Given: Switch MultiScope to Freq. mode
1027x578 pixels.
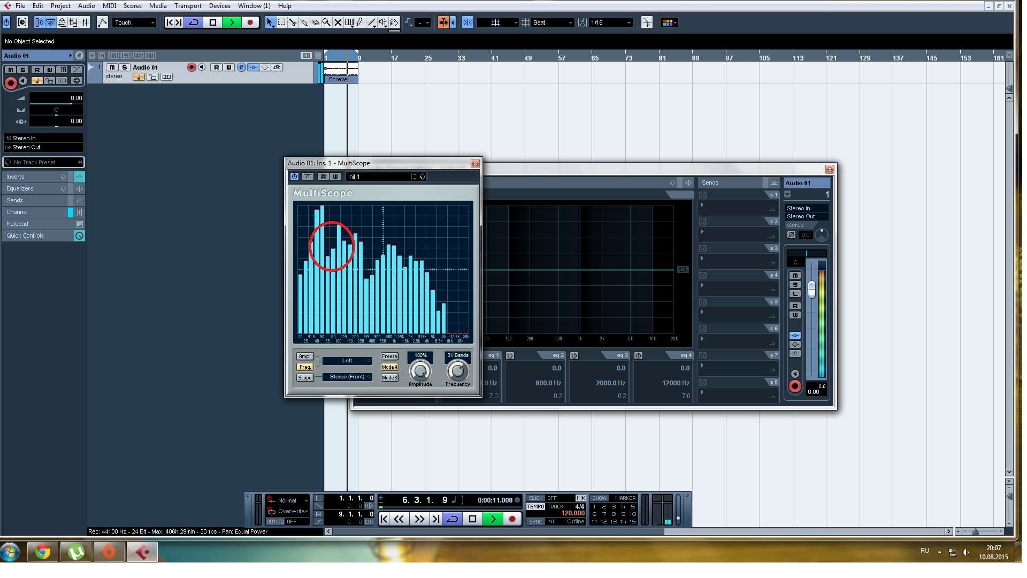Looking at the screenshot, I should (305, 367).
